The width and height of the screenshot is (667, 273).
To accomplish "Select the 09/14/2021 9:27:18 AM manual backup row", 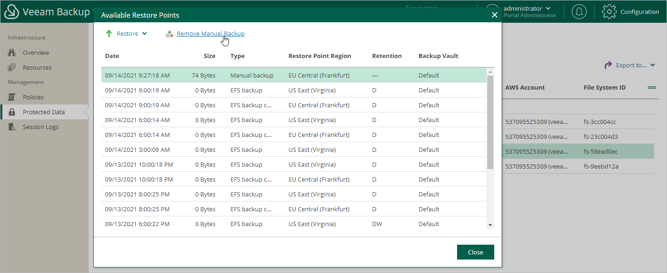I will [x=294, y=75].
